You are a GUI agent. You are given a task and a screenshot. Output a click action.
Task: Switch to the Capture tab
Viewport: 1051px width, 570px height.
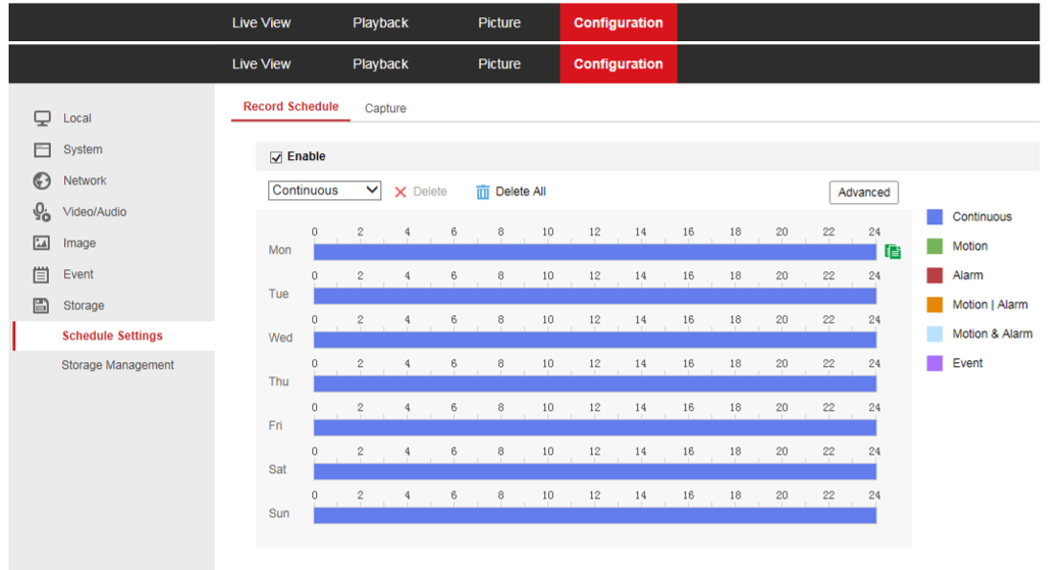pyautogui.click(x=385, y=108)
